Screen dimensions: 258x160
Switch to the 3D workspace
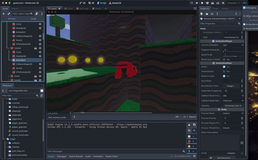coord(91,3)
